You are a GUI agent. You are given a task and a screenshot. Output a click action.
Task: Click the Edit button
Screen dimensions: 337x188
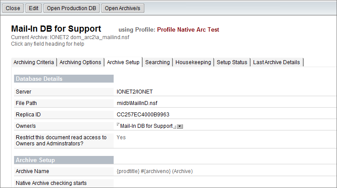(33, 8)
